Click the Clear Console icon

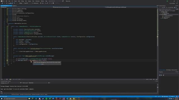(49, 83)
